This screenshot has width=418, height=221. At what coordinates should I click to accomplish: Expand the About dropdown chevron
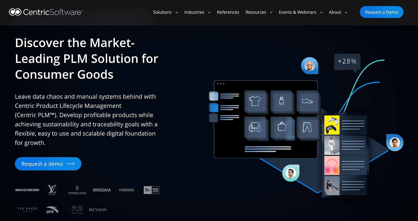[x=346, y=13]
